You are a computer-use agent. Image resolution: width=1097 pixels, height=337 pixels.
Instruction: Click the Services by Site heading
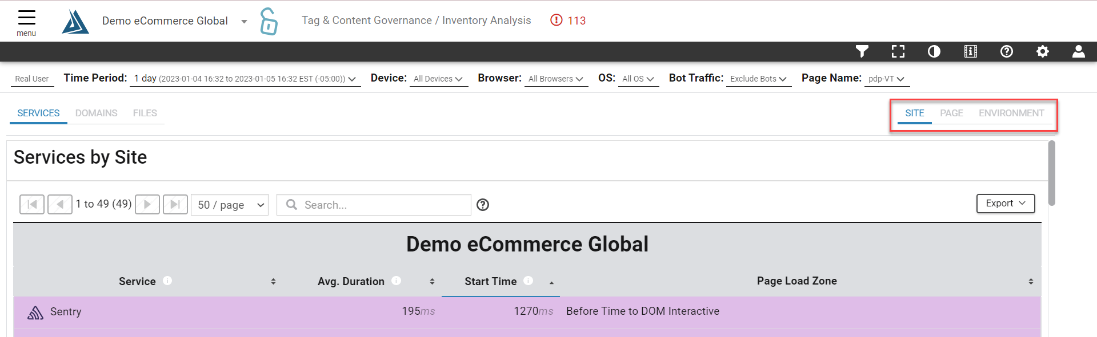click(x=80, y=157)
